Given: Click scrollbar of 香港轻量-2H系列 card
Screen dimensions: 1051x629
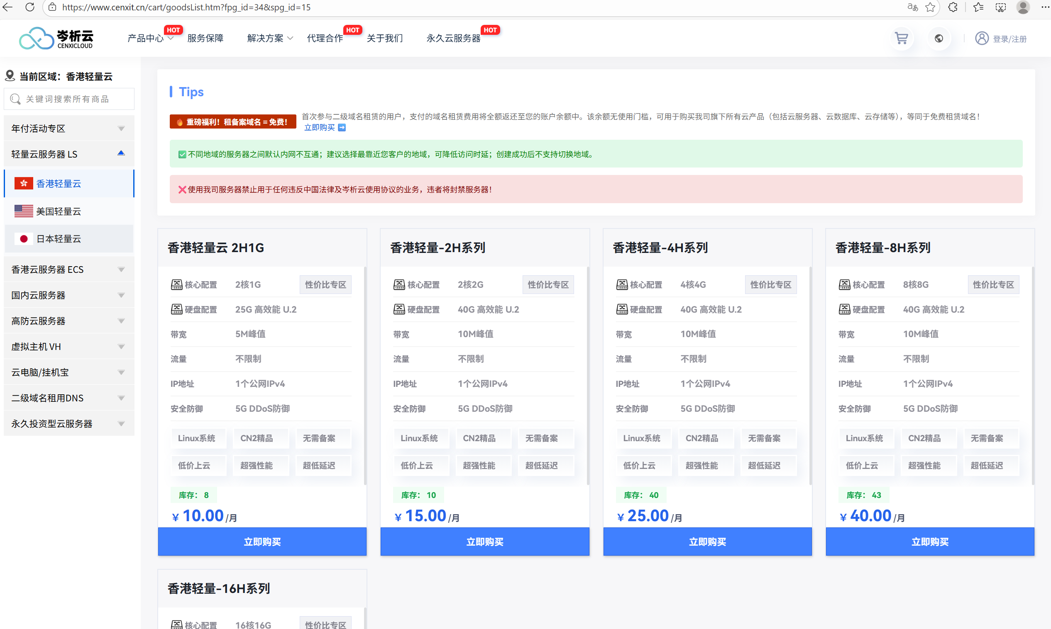Looking at the screenshot, I should pos(588,375).
